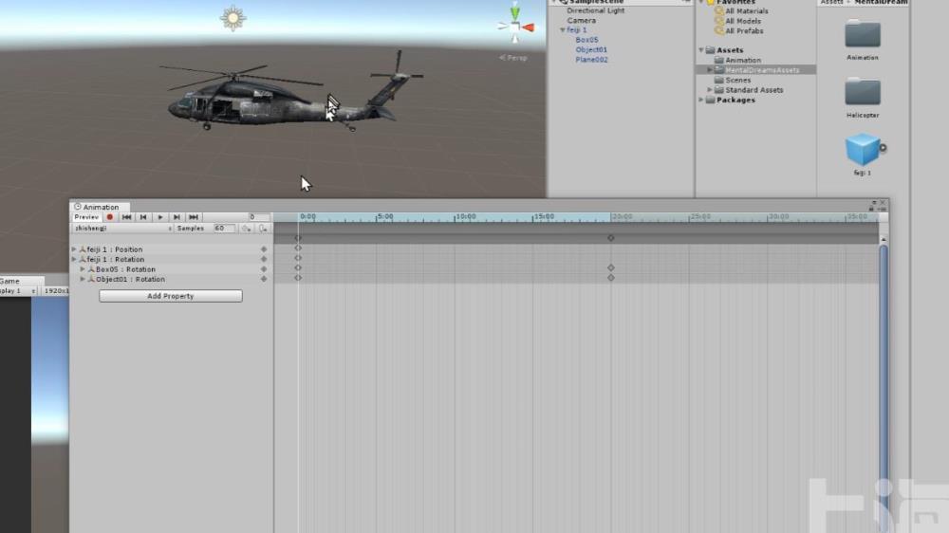Click the Add Event icon beside Samples
Image resolution: width=949 pixels, height=533 pixels.
coord(263,229)
